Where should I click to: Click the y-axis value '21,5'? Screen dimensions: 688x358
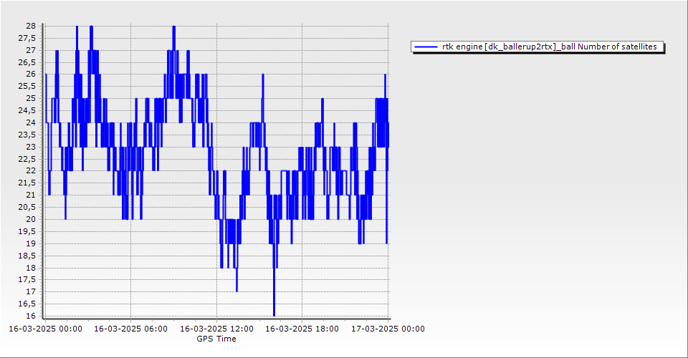click(27, 183)
